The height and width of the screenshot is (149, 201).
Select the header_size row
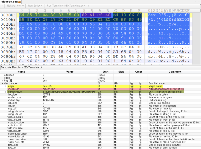pyautogui.click(x=101, y=98)
